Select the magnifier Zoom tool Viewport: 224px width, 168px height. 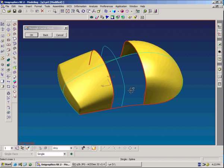click(78, 11)
